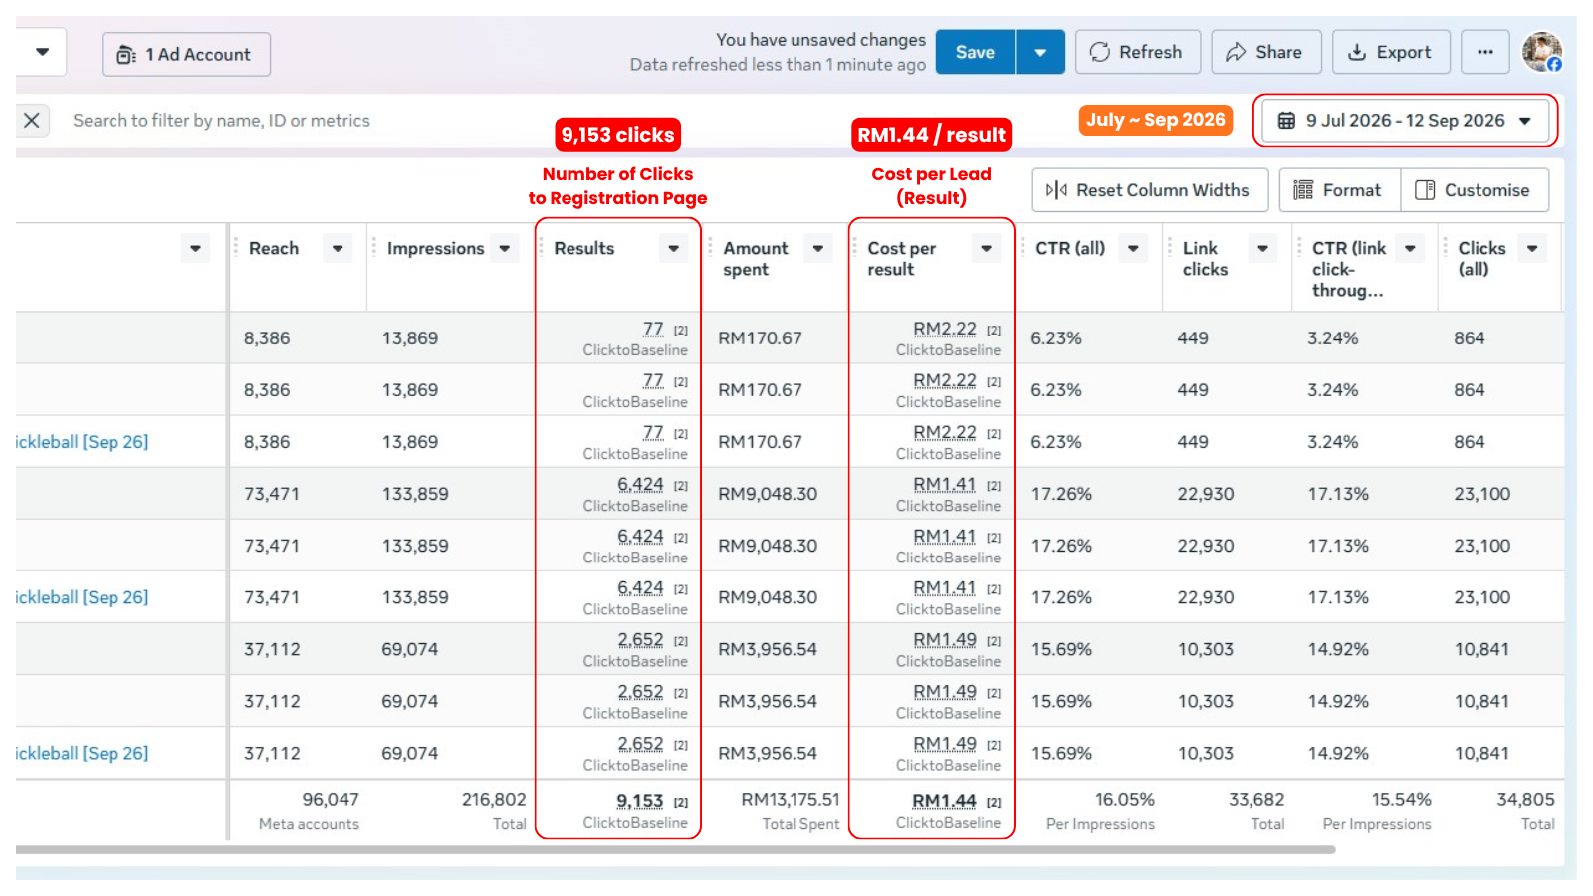Open CTR (all) column dropdown

(1133, 248)
